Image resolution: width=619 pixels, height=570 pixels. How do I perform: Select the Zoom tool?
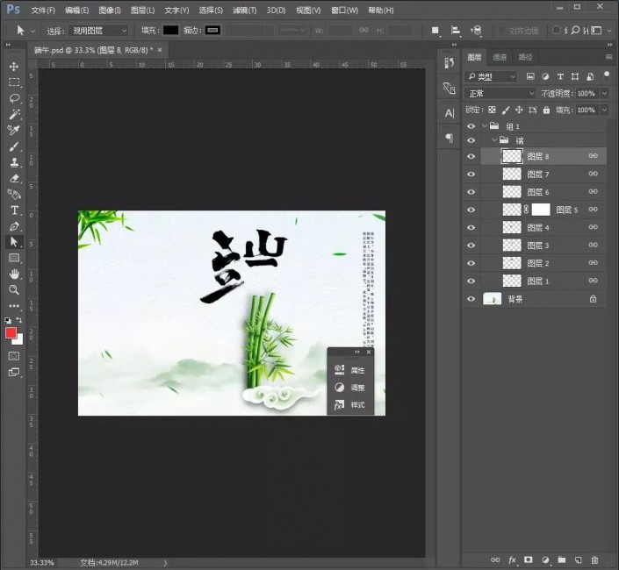(x=14, y=289)
